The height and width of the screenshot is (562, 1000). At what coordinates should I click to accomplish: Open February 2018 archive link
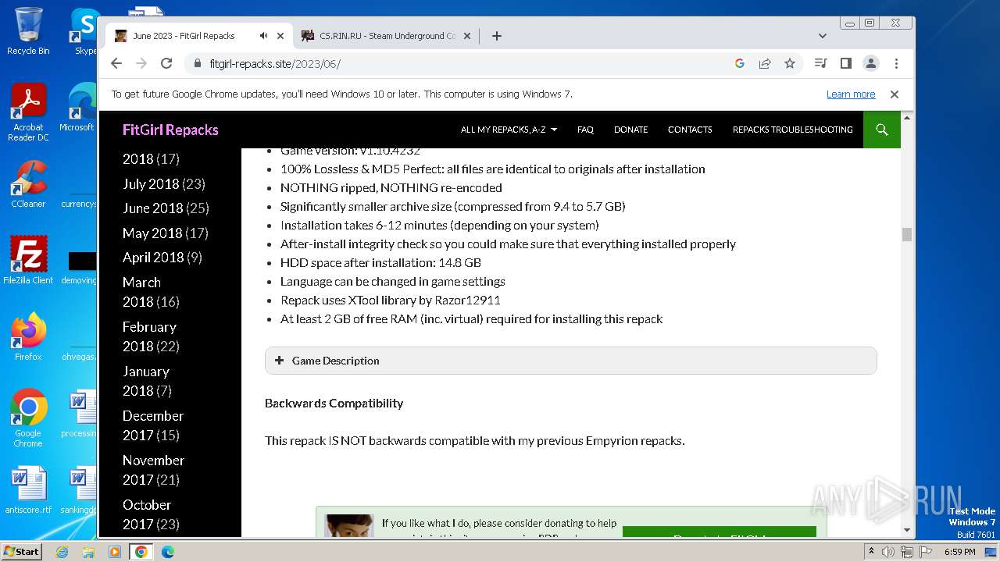coord(149,336)
